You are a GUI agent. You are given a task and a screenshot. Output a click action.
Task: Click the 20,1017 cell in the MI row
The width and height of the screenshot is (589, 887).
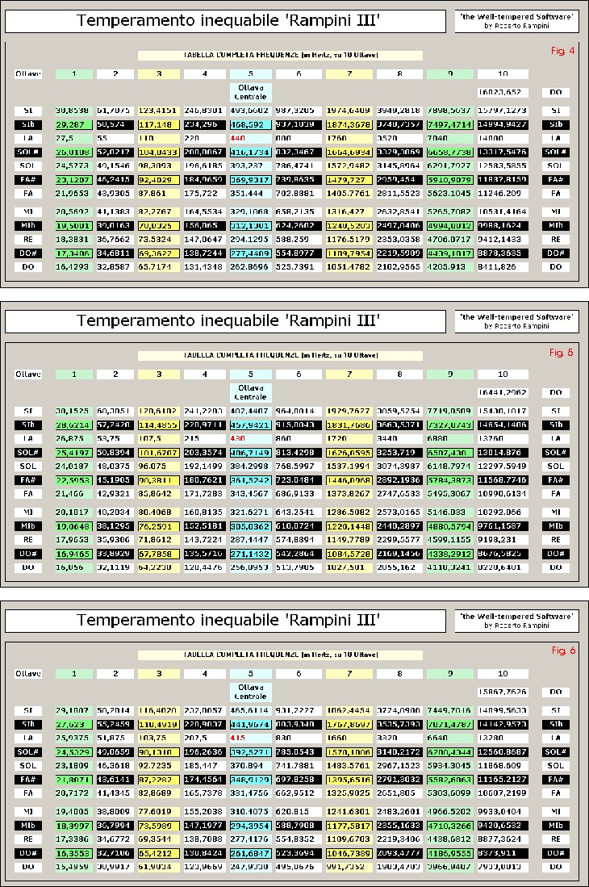(74, 512)
